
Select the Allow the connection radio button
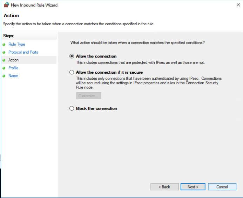click(x=72, y=56)
